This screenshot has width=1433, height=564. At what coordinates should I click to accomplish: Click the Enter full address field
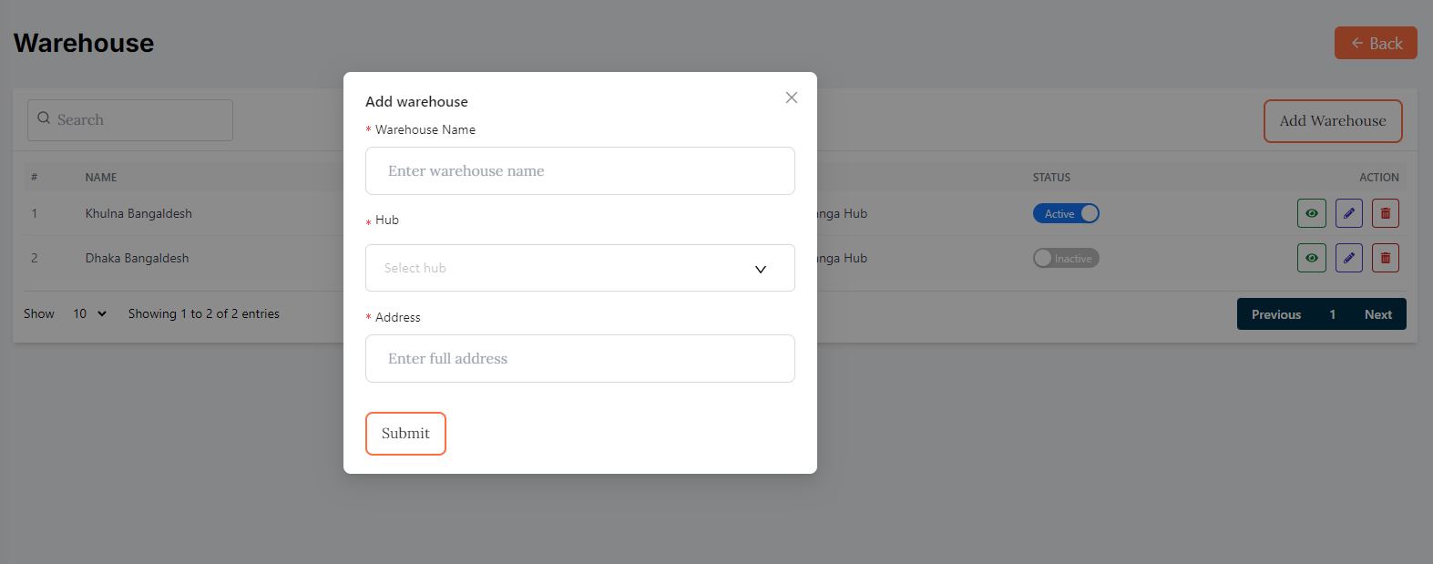(x=579, y=358)
